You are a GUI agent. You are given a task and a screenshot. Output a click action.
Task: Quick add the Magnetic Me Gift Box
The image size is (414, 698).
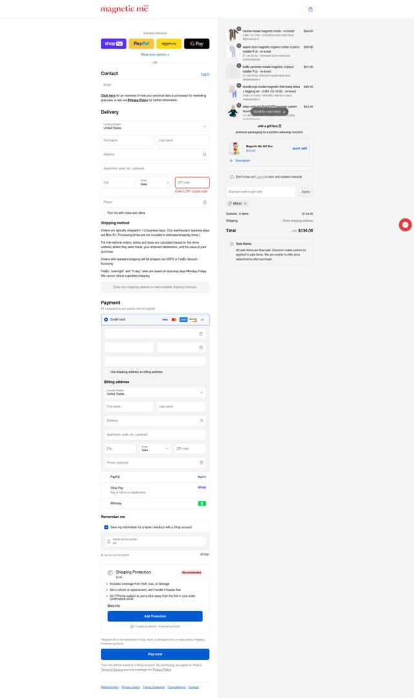coord(300,148)
